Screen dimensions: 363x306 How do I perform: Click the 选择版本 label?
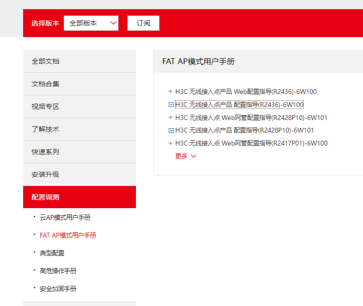[x=45, y=23]
